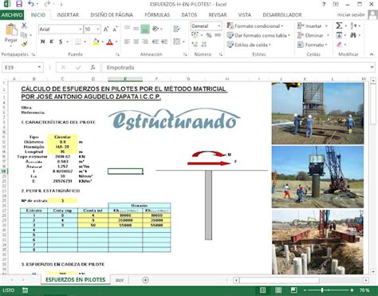
Task: Click the fill down icon
Action: [x=339, y=35]
